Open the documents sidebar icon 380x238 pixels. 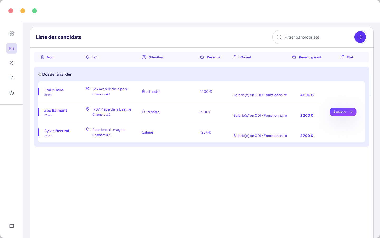[12, 78]
